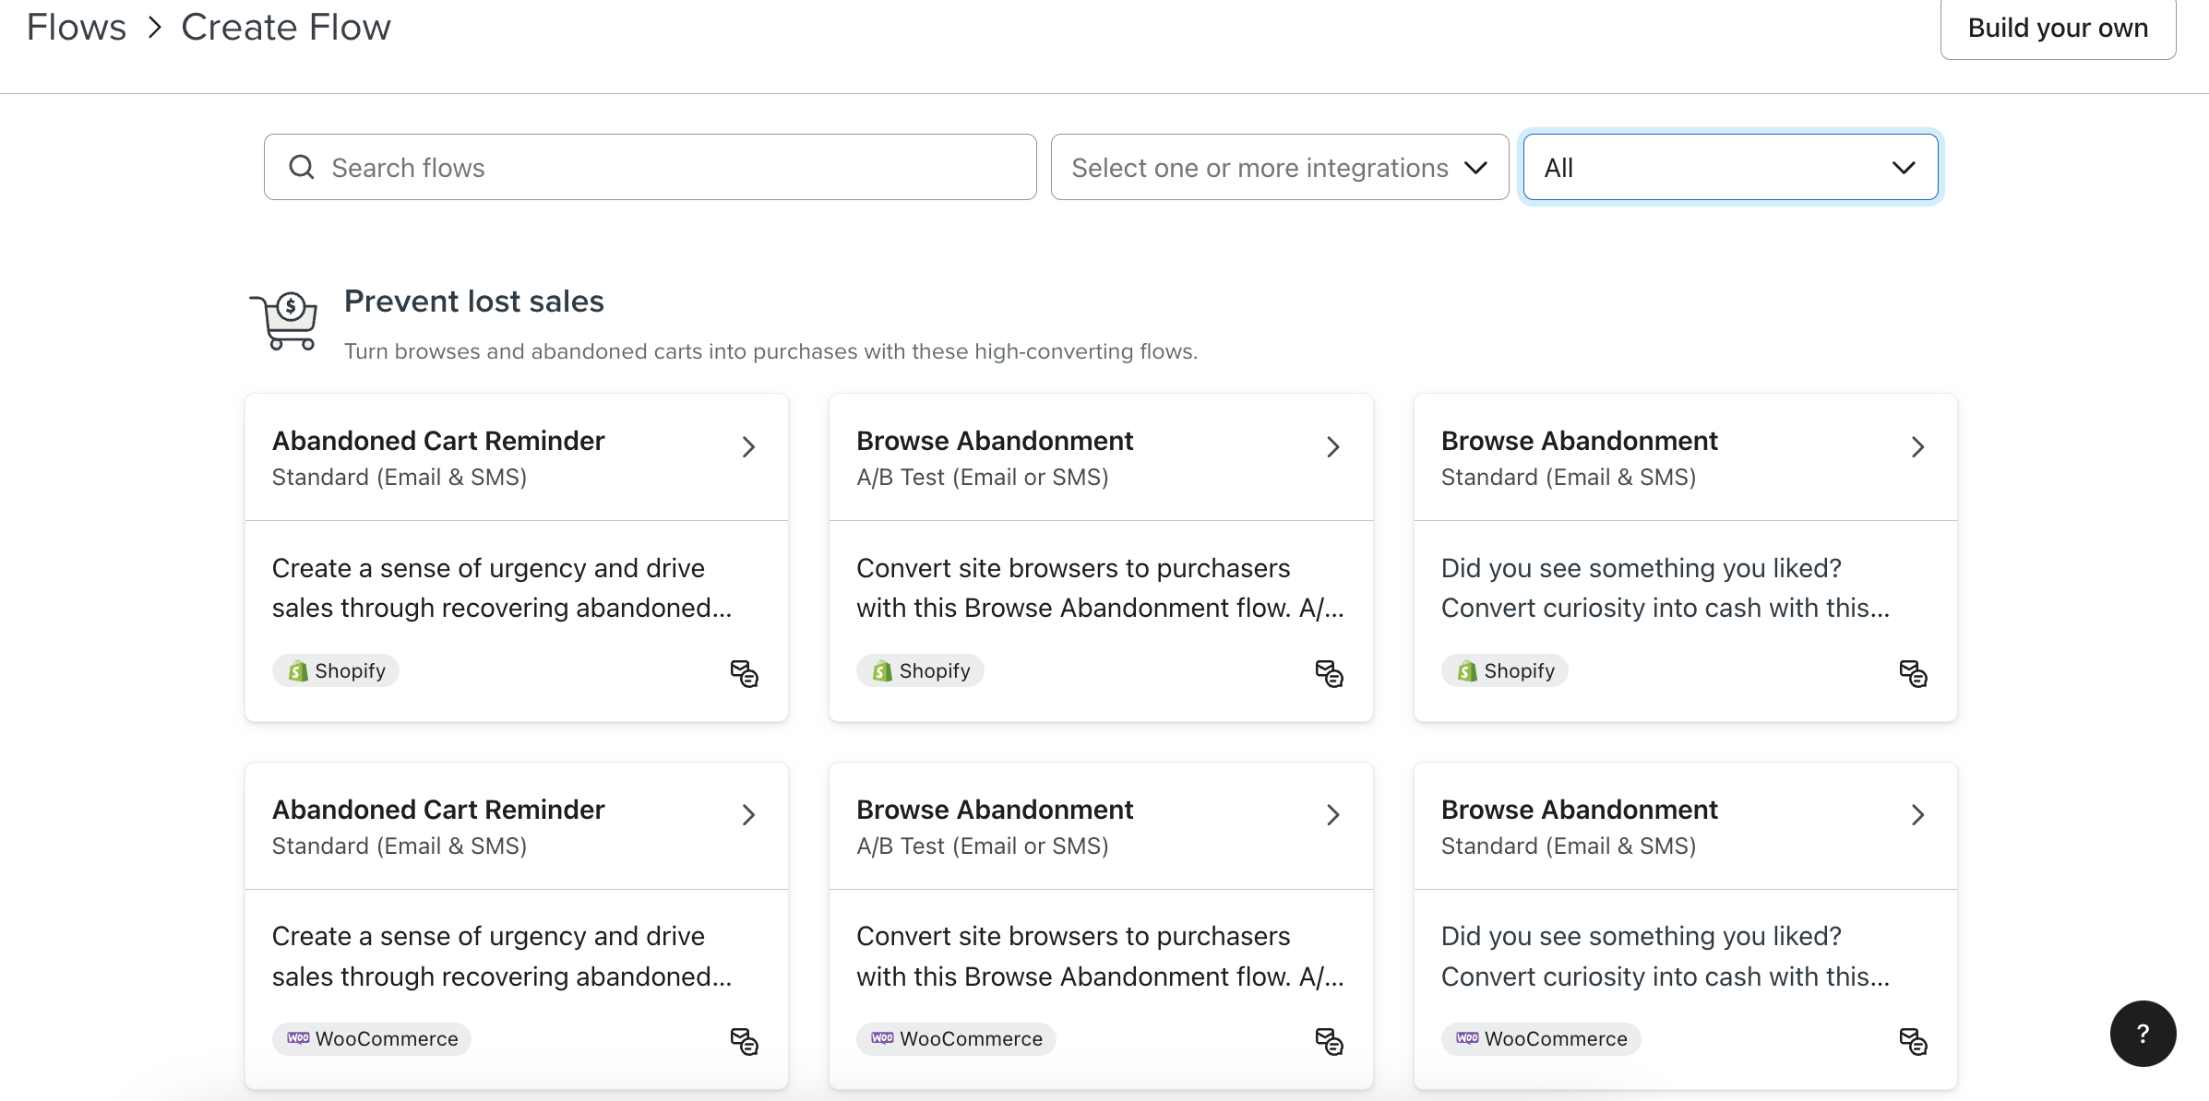Viewport: 2209px width, 1101px height.
Task: Toggle the All category filter selector
Action: click(x=1731, y=166)
